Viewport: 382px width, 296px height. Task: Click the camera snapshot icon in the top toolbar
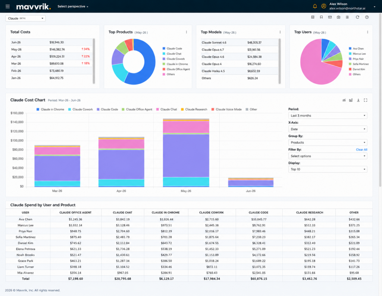coord(339,17)
